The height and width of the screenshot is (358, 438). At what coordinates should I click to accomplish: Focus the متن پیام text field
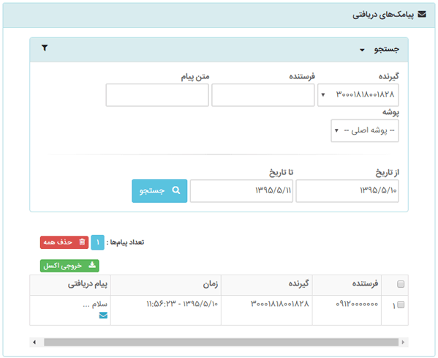(157, 95)
